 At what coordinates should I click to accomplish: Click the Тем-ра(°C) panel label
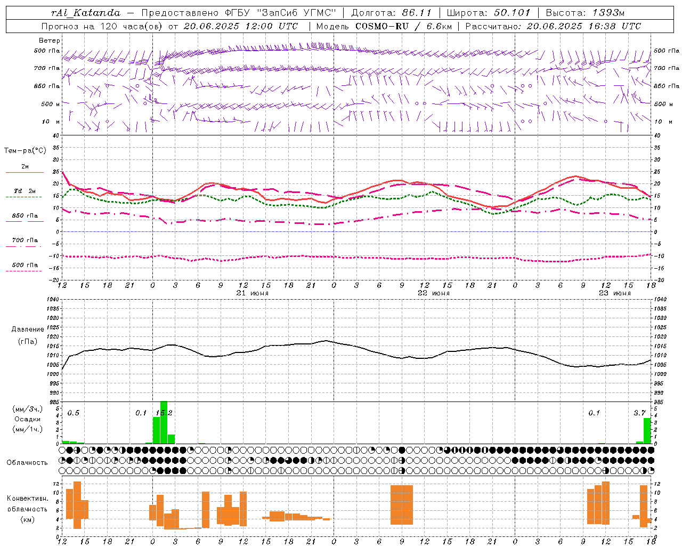click(x=25, y=151)
